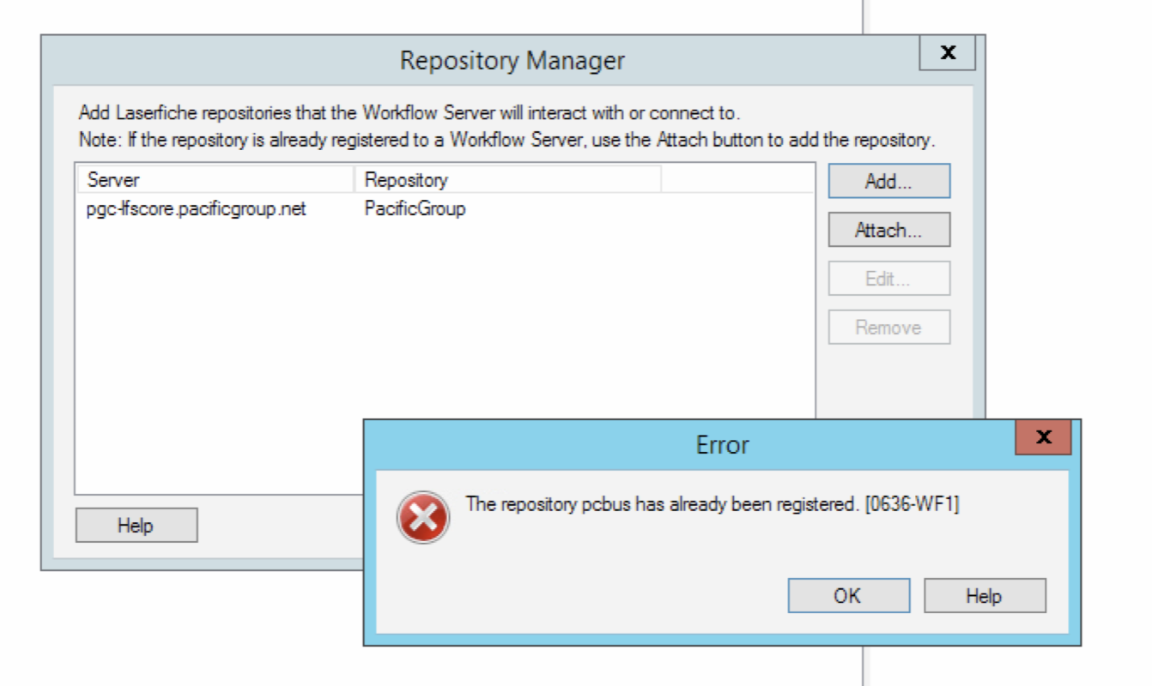Image resolution: width=1152 pixels, height=686 pixels.
Task: Click the Server column header
Action: pos(215,180)
